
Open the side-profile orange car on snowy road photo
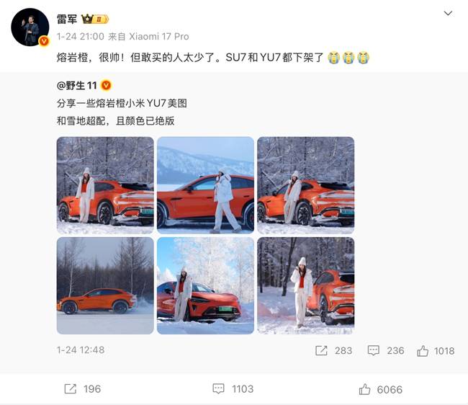click(x=105, y=286)
